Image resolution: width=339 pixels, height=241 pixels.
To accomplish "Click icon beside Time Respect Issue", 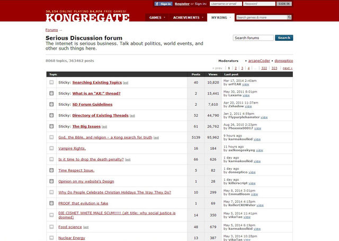I will click(51, 170).
